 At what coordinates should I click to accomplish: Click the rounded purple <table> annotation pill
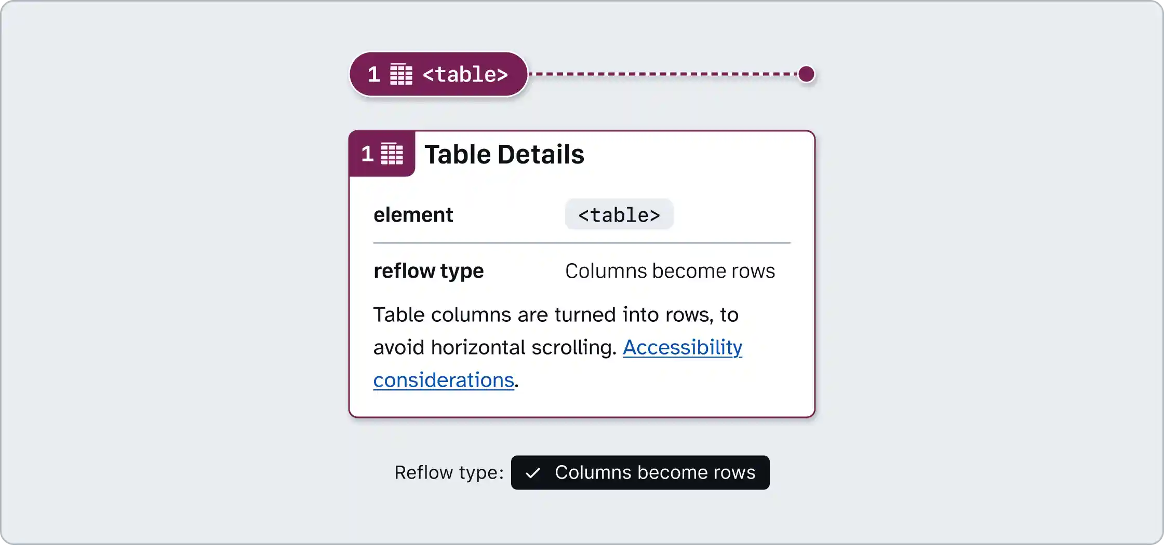[439, 74]
